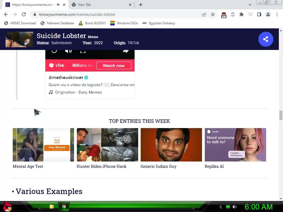This screenshot has height=212, width=283.
Task: Open the @matheuskriwat profile link
Action: [x=66, y=78]
